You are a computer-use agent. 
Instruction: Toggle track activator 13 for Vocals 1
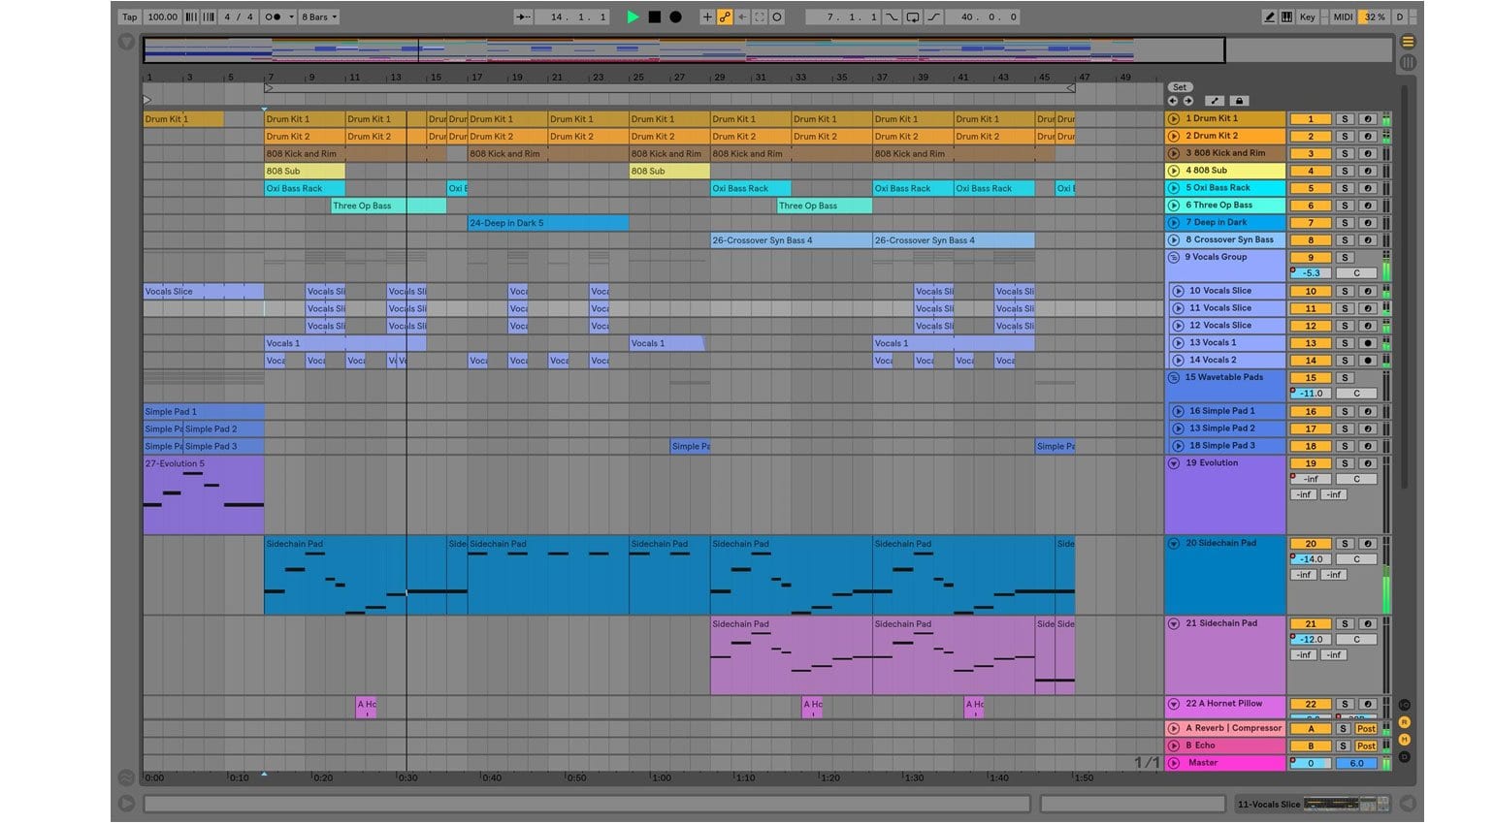pyautogui.click(x=1311, y=343)
